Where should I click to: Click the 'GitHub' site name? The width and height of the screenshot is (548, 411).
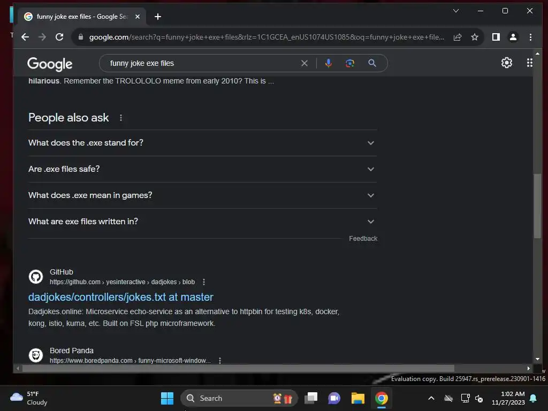(61, 272)
